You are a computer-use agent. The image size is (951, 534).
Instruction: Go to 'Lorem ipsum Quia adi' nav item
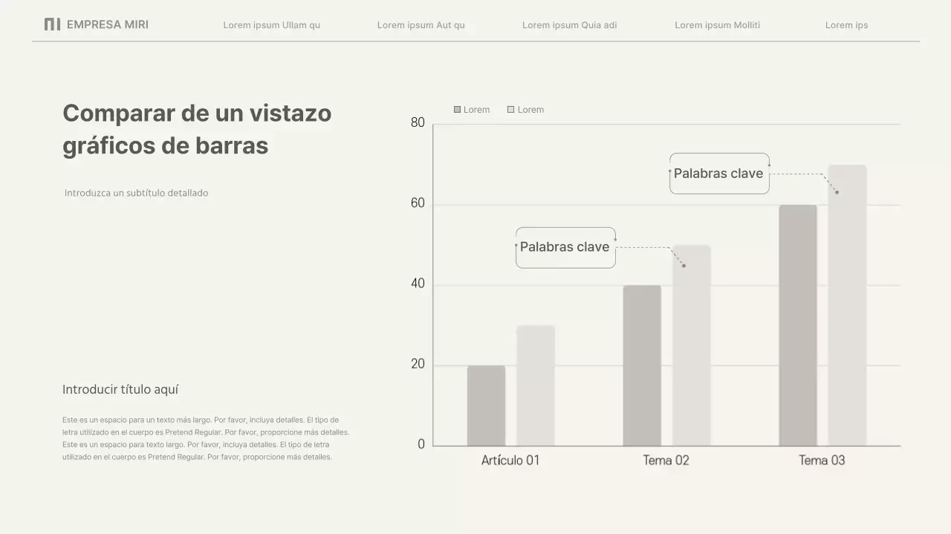(569, 25)
